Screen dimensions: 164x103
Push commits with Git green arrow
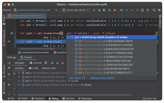(x=137, y=10)
